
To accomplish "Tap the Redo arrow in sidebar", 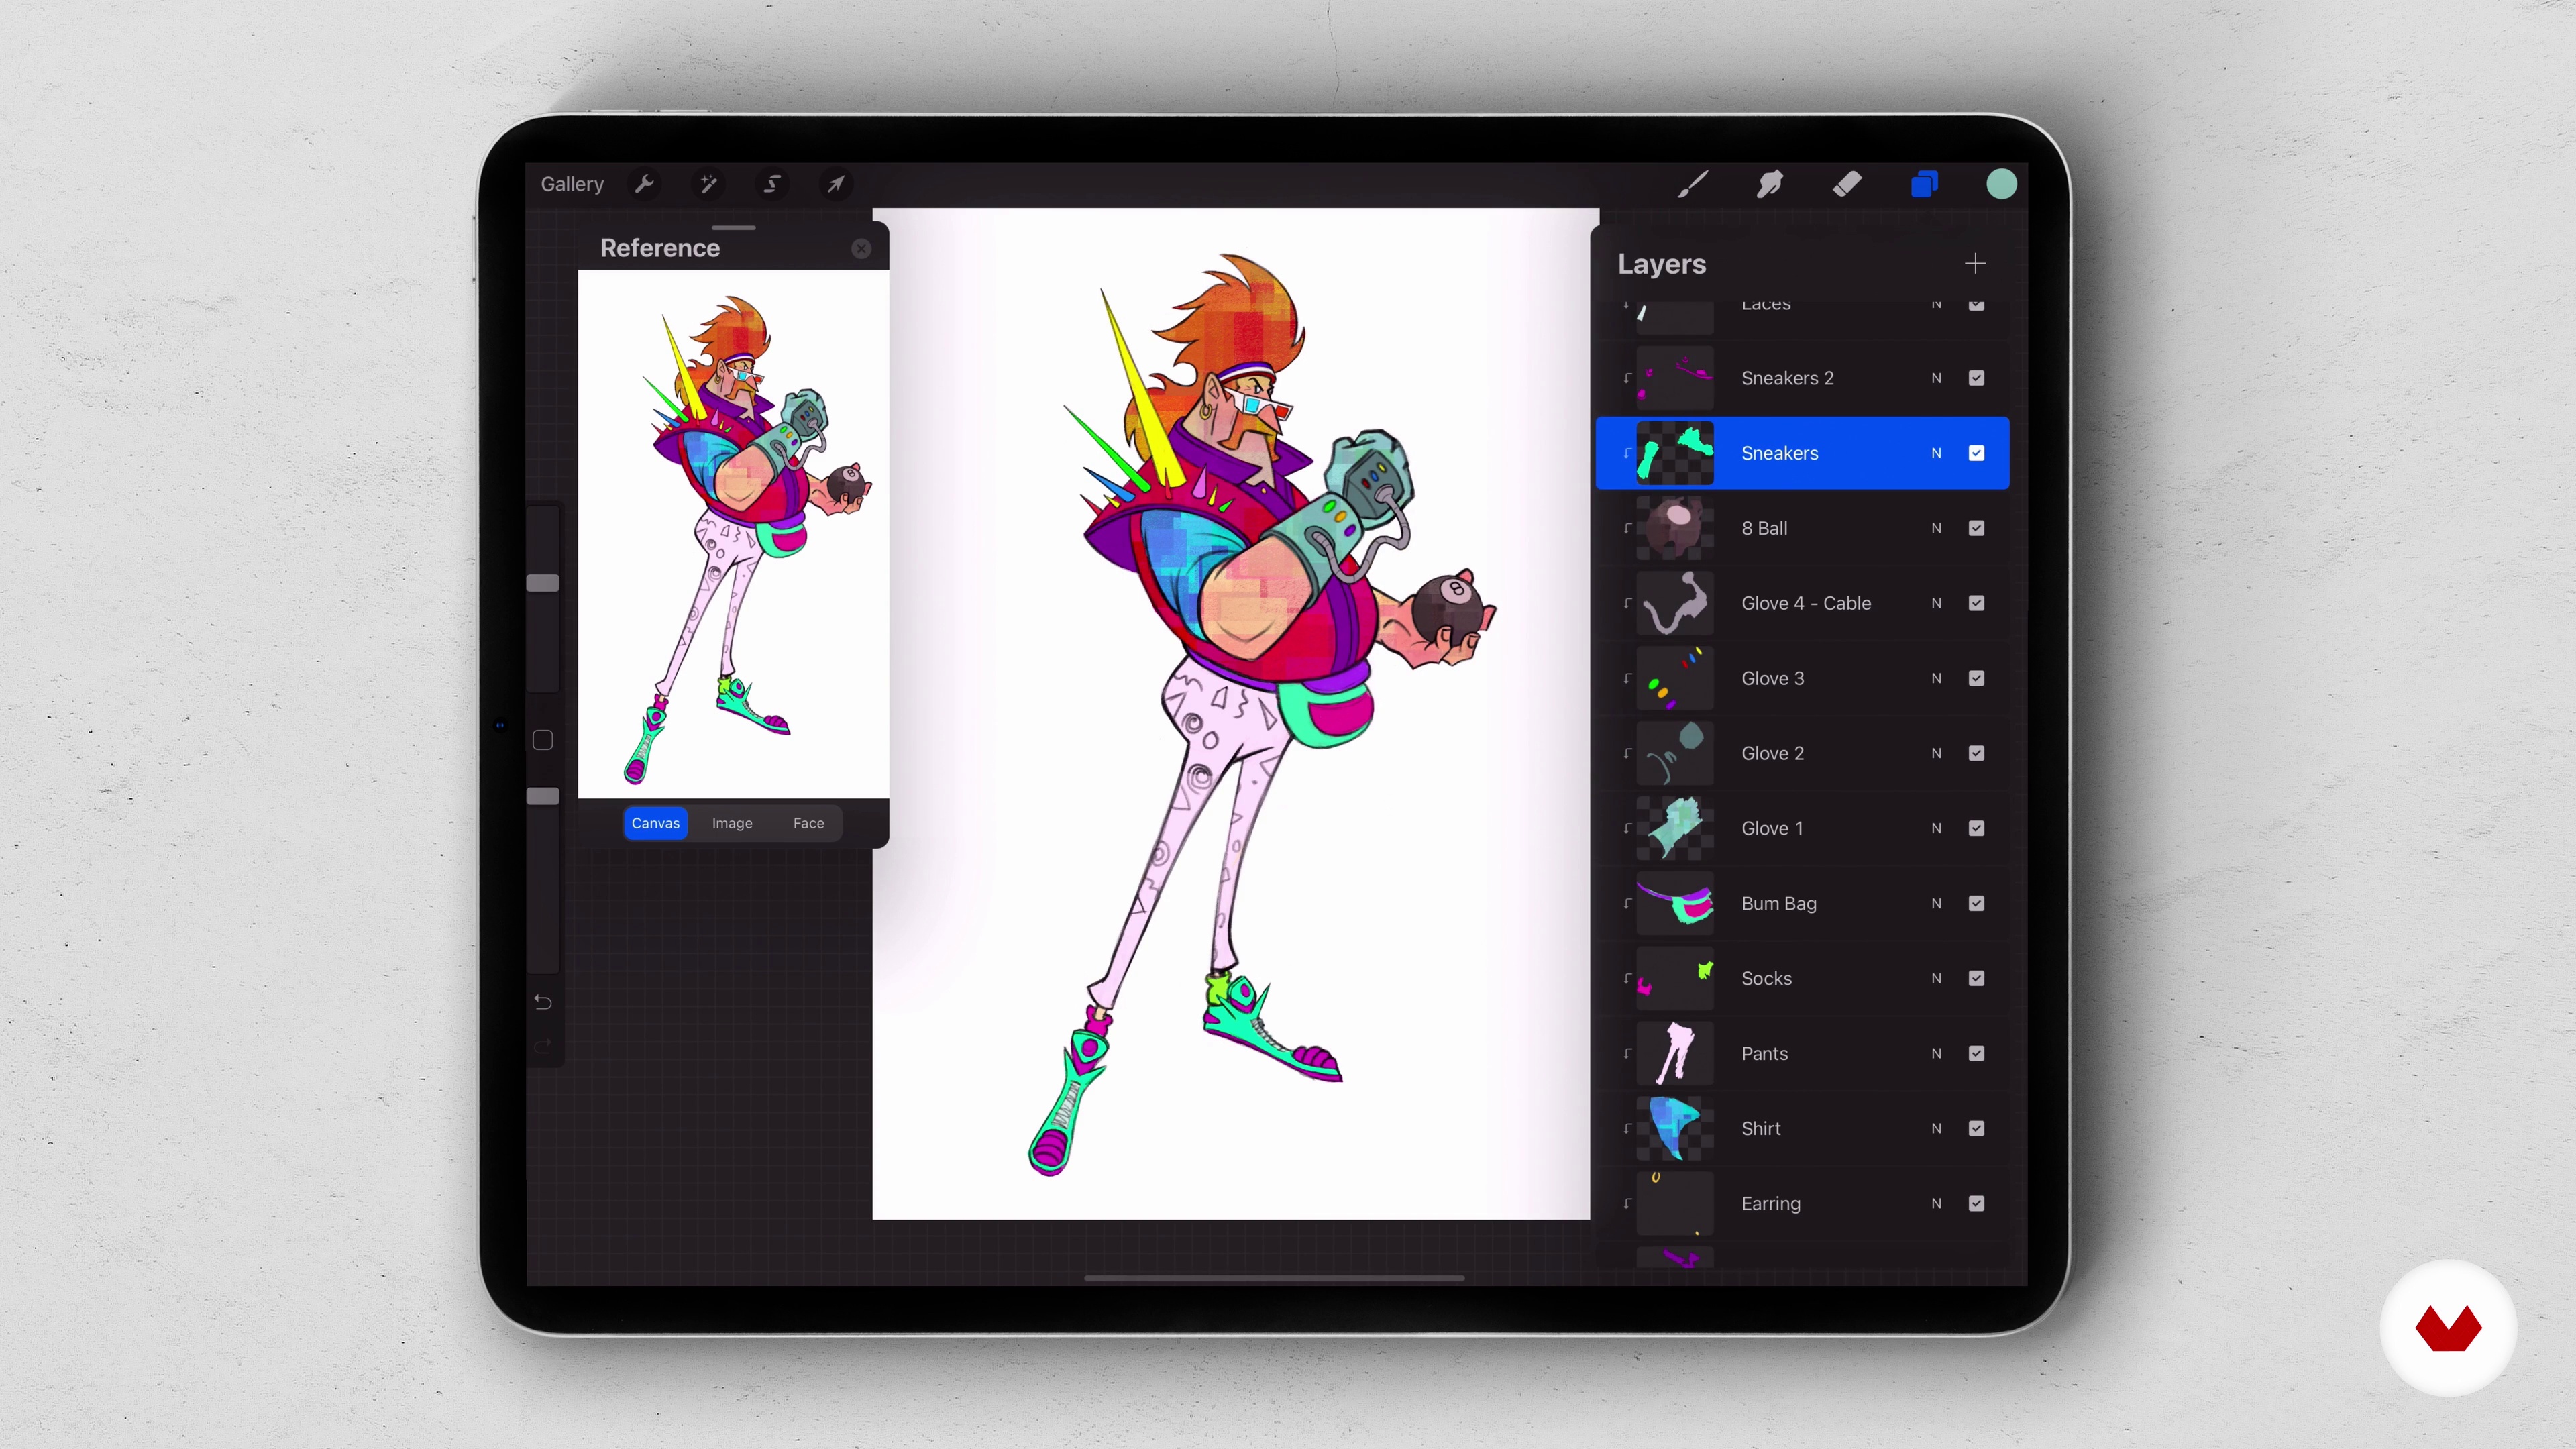I will click(x=543, y=1047).
